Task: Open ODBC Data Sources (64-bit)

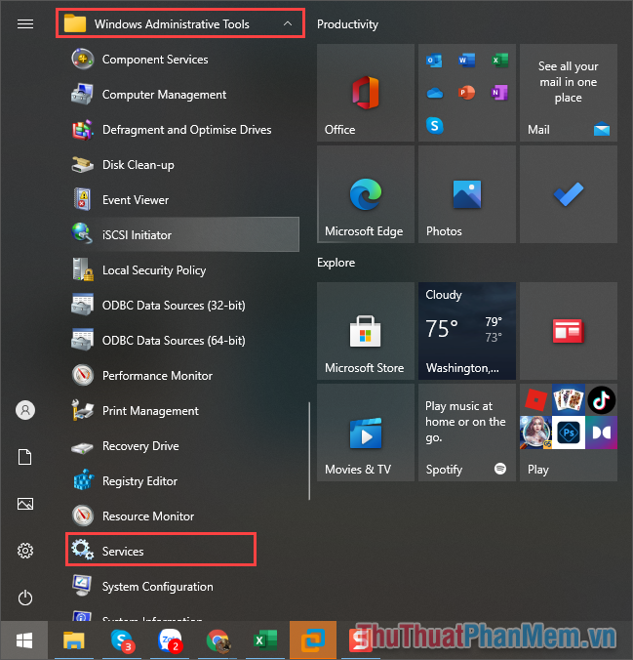Action: pyautogui.click(x=182, y=341)
